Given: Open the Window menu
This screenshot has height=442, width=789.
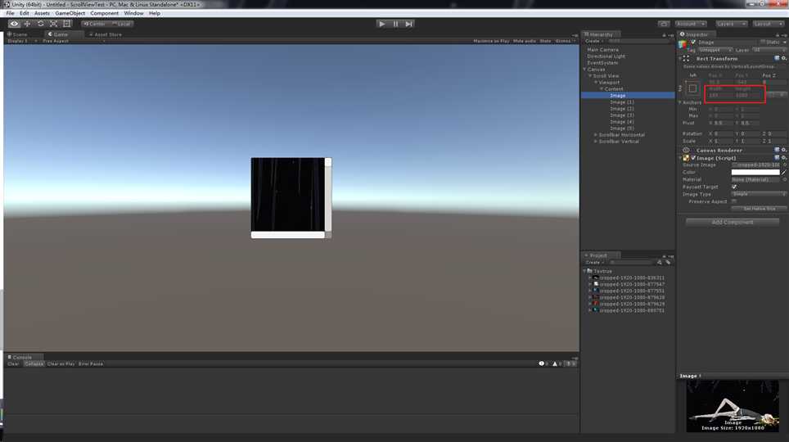Looking at the screenshot, I should pyautogui.click(x=133, y=13).
